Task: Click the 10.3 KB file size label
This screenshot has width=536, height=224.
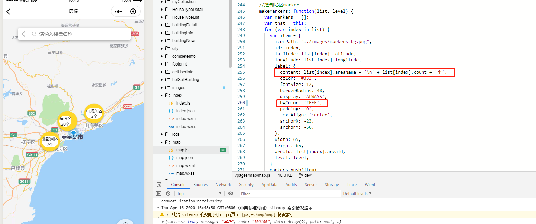Action: click(x=285, y=175)
